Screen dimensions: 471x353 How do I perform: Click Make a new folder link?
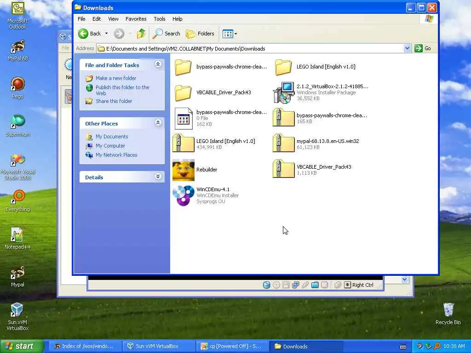(x=115, y=78)
